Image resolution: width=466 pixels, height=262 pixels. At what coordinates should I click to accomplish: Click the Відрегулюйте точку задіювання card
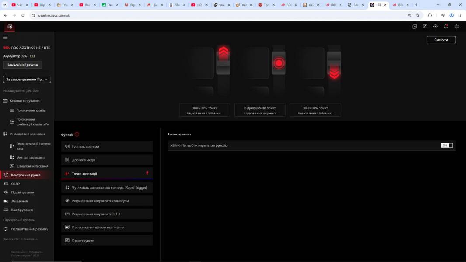[260, 110]
